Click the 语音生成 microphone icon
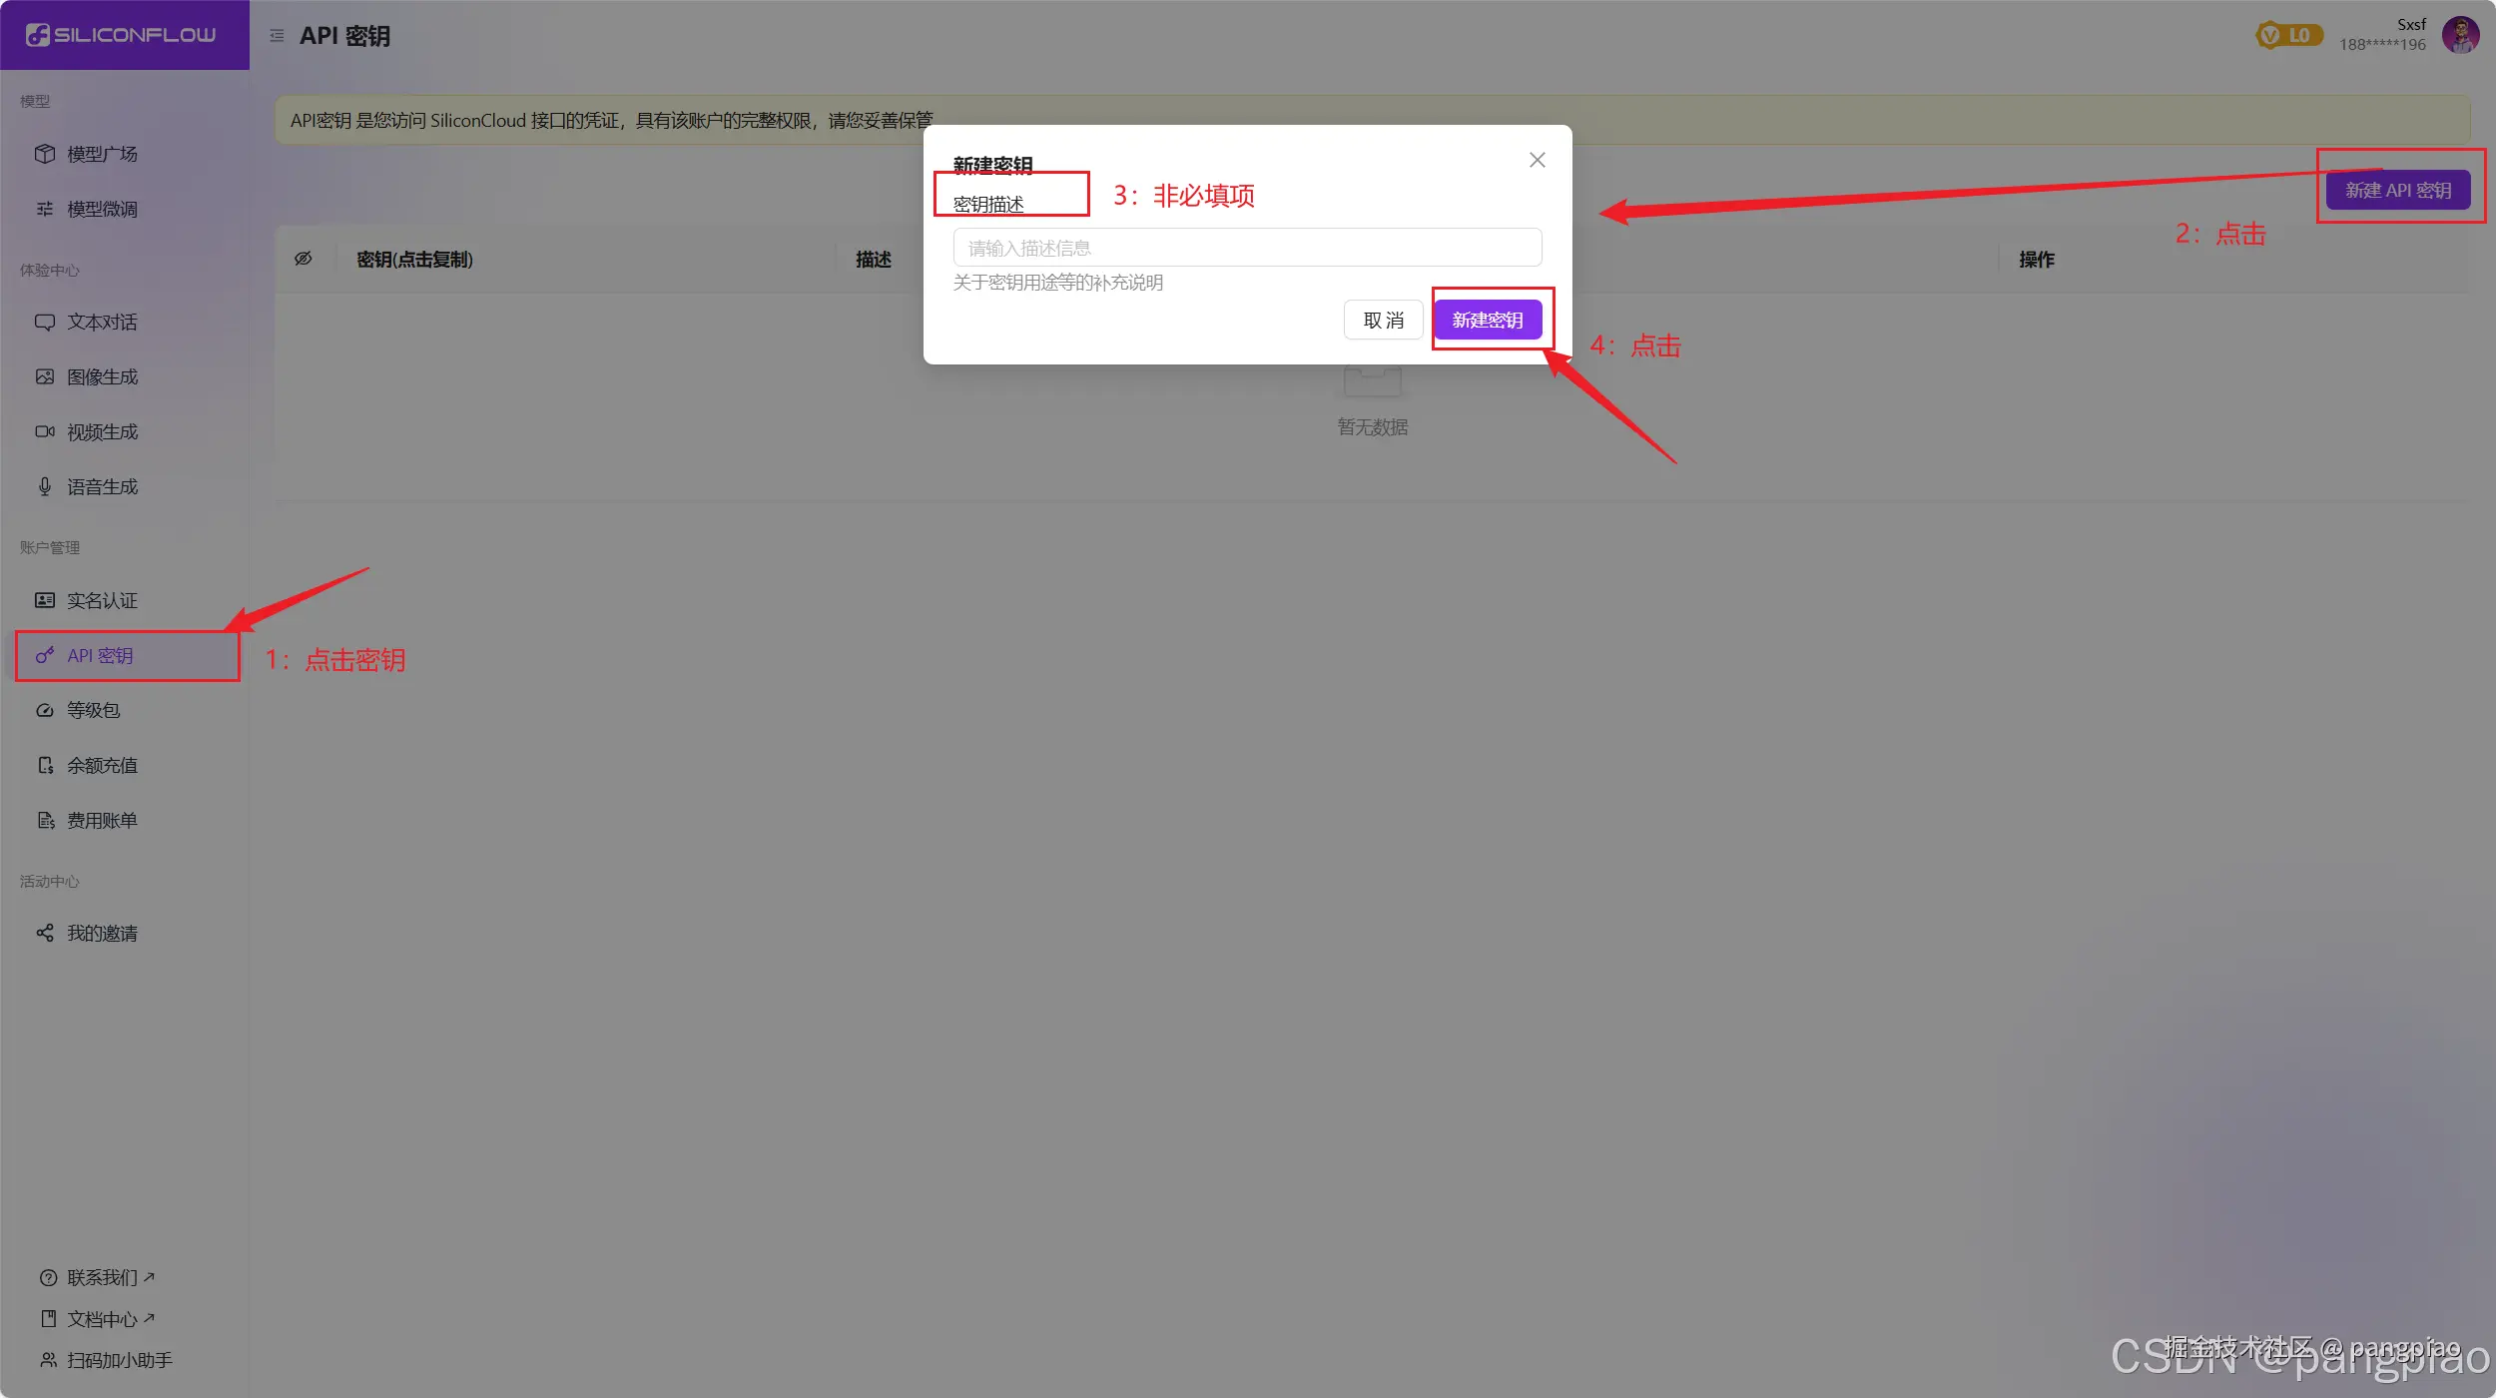This screenshot has height=1398, width=2496. (45, 486)
